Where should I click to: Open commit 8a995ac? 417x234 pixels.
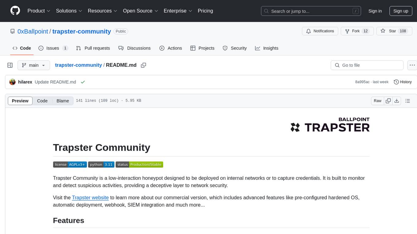coord(362,82)
